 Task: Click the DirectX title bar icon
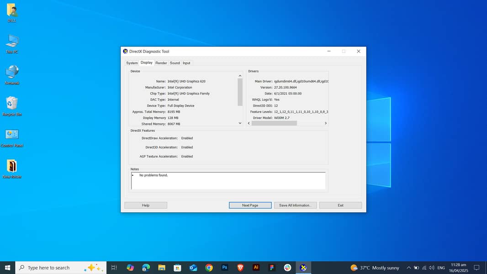coord(126,51)
